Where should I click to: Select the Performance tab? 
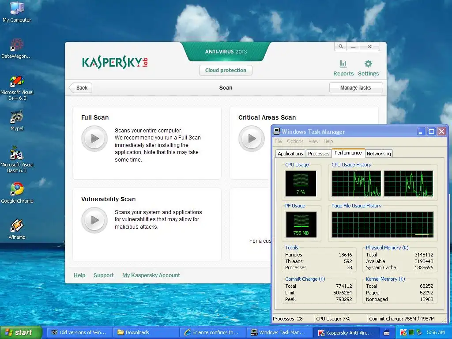point(348,153)
